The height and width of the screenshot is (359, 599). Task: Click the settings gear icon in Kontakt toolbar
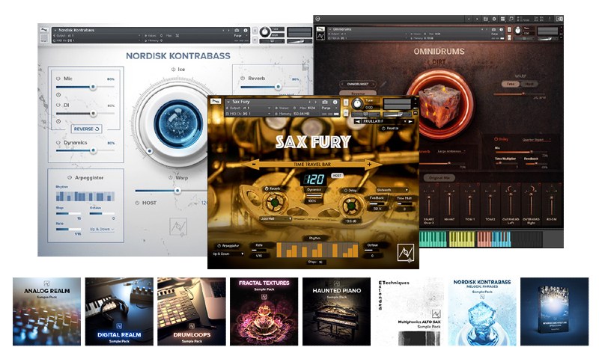tap(494, 19)
